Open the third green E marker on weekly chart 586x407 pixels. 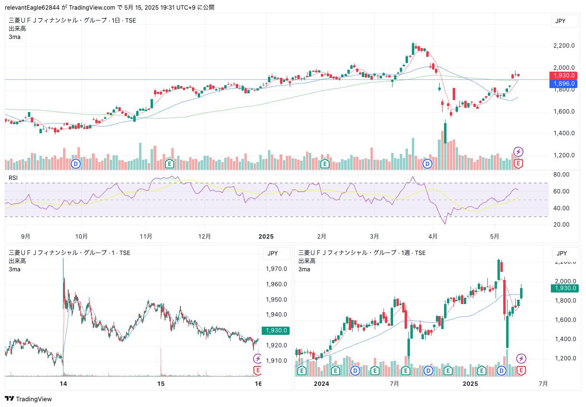(x=375, y=370)
